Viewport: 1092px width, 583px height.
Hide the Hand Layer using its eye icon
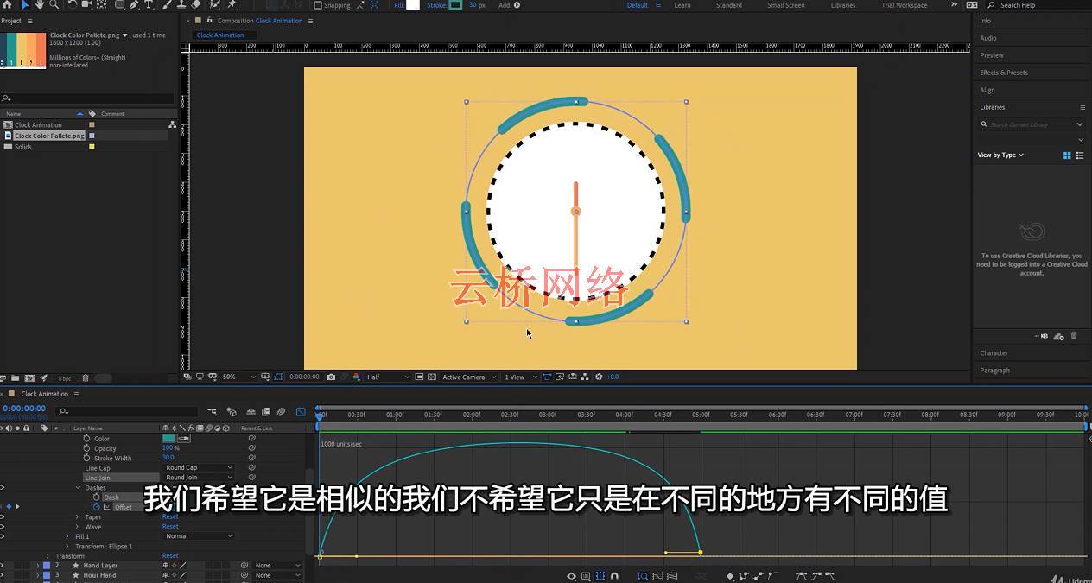click(x=3, y=566)
